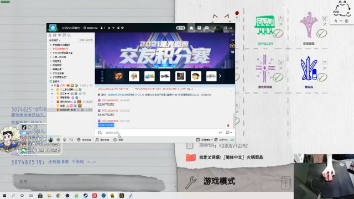Click the share icon in YY title bar
Screen dimensions: 354x199
pos(118,28)
